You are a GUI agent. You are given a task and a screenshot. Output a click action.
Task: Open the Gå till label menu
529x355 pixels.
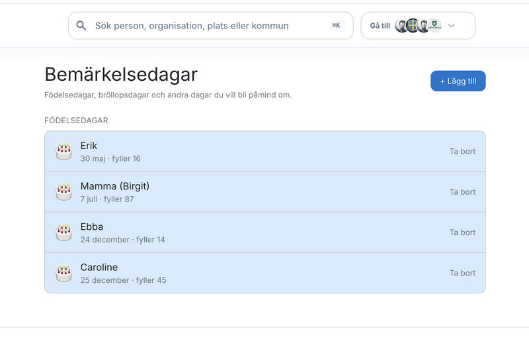click(x=380, y=26)
